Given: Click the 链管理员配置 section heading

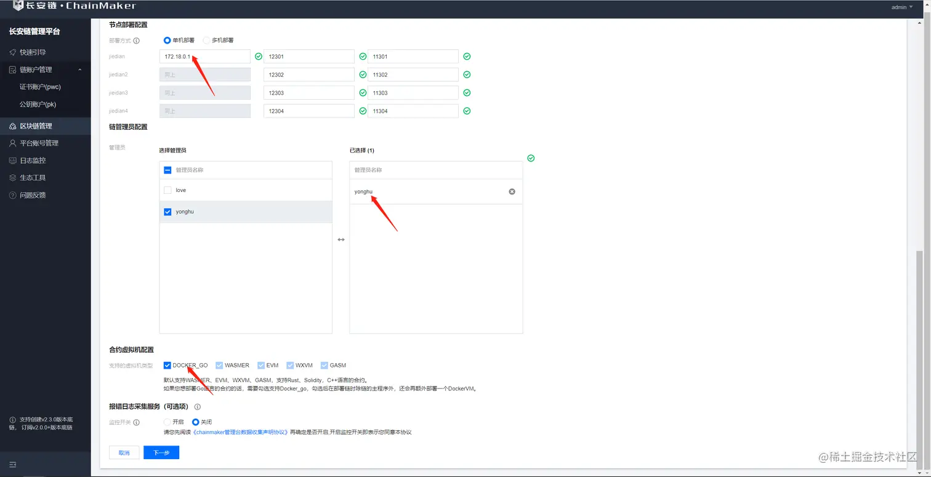Looking at the screenshot, I should click(x=128, y=127).
